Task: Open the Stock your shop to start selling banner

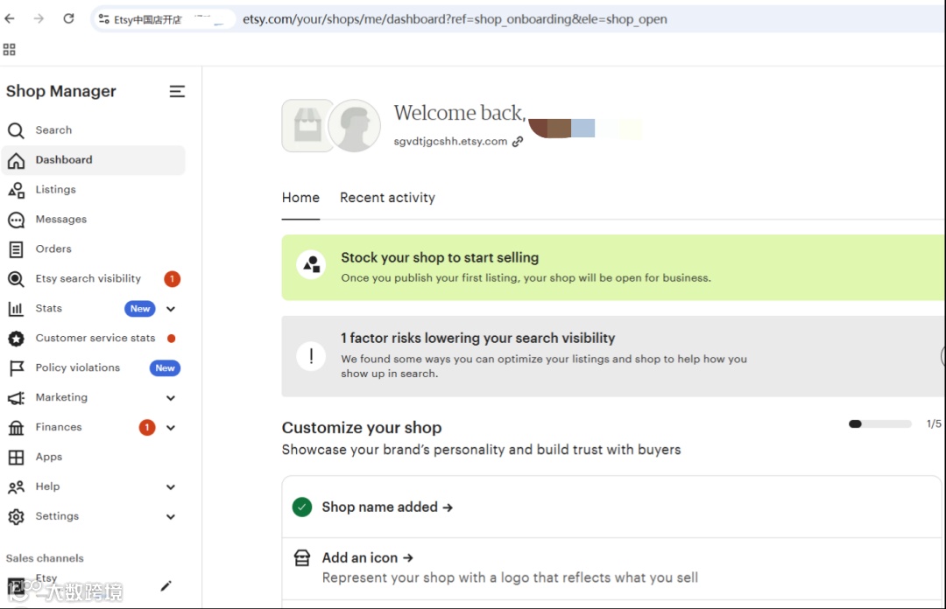Action: 613,267
